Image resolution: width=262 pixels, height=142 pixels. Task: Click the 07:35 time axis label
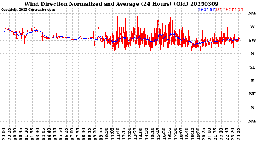point(78,134)
